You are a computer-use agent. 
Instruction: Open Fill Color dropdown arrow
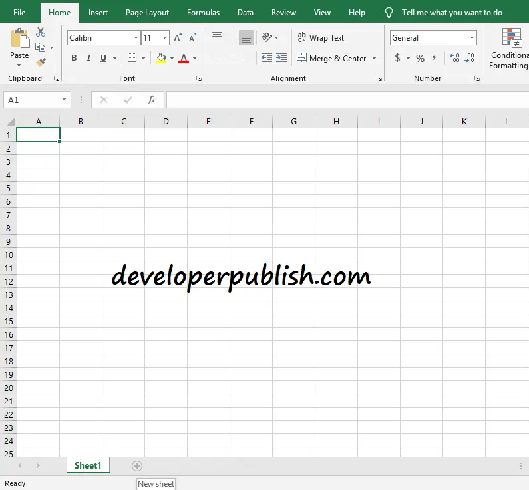[x=172, y=58]
